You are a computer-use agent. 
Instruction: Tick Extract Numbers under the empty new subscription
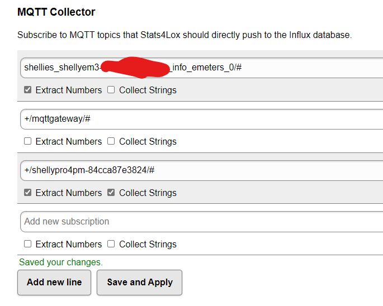click(x=28, y=244)
